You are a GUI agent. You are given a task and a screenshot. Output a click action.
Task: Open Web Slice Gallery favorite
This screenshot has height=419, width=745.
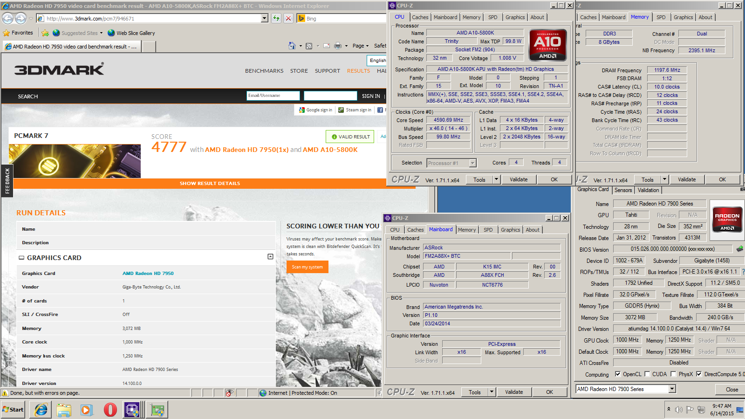[131, 33]
